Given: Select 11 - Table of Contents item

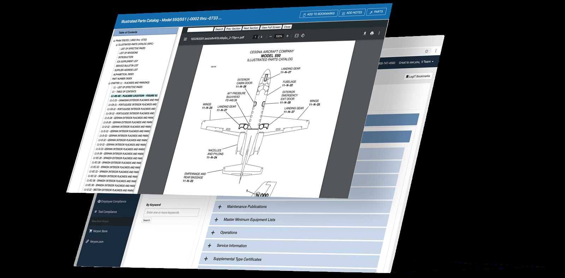Looking at the screenshot, I should pos(124,91).
